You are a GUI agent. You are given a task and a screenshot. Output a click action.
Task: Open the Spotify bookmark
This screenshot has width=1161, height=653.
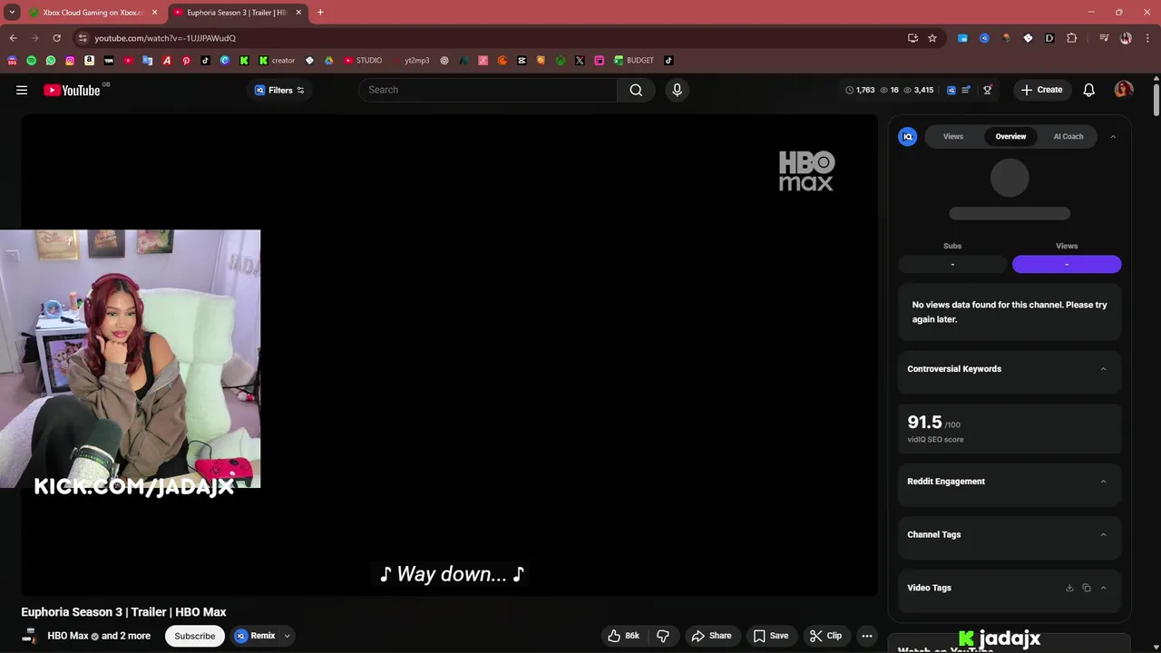tap(32, 61)
